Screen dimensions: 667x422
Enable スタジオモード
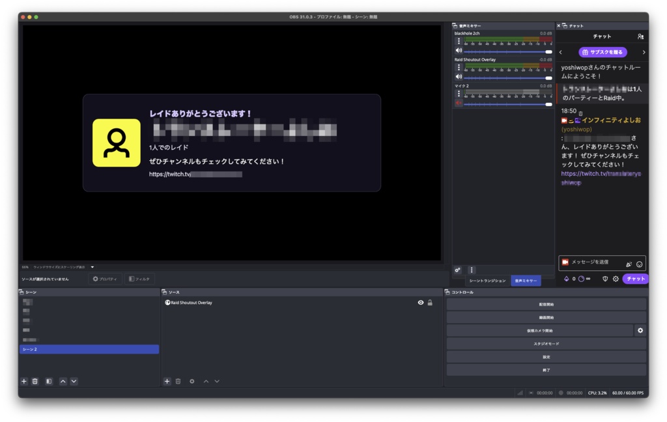546,344
